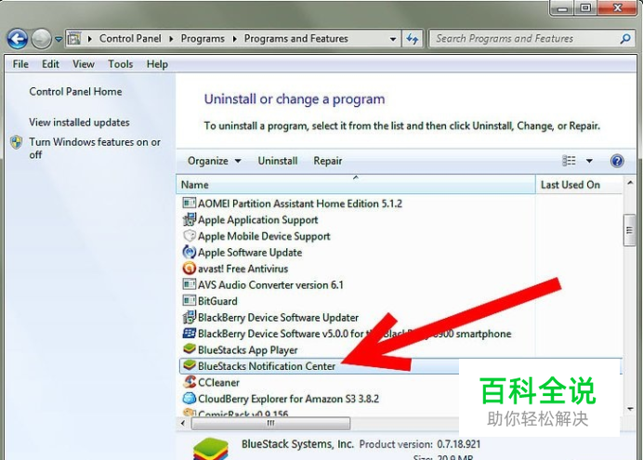This screenshot has height=460, width=643.
Task: Expand arrow after Control Panel breadcrumb
Action: (171, 39)
